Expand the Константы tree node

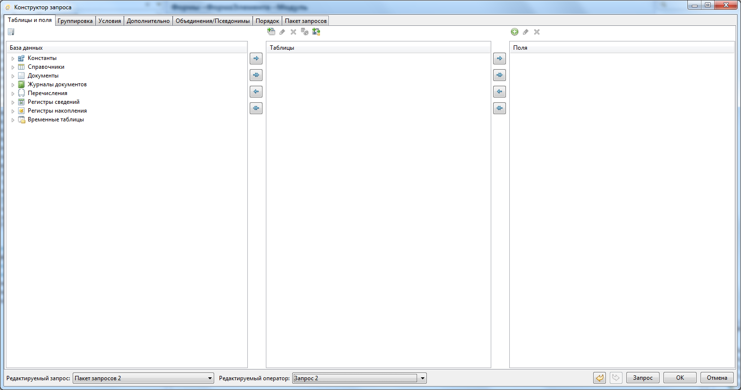(13, 58)
